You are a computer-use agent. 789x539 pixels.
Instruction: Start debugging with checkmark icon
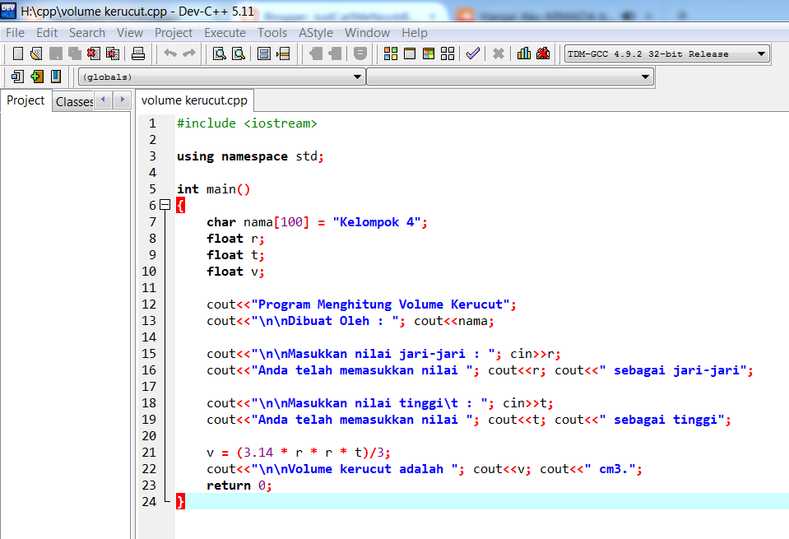(472, 53)
